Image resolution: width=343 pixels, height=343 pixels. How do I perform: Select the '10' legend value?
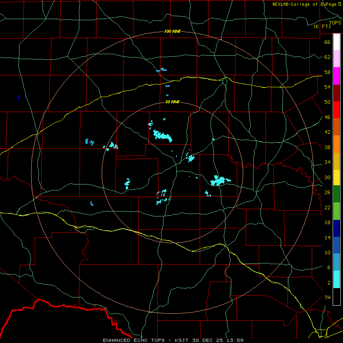coord(327,253)
